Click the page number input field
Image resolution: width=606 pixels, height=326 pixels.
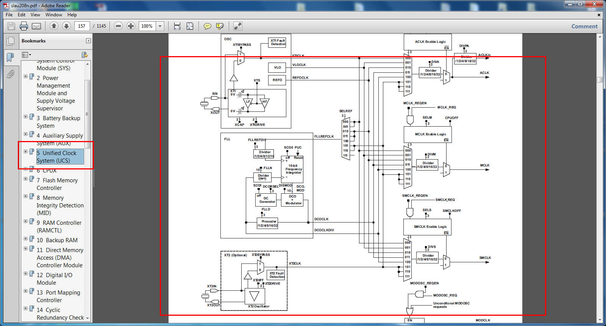pos(82,26)
